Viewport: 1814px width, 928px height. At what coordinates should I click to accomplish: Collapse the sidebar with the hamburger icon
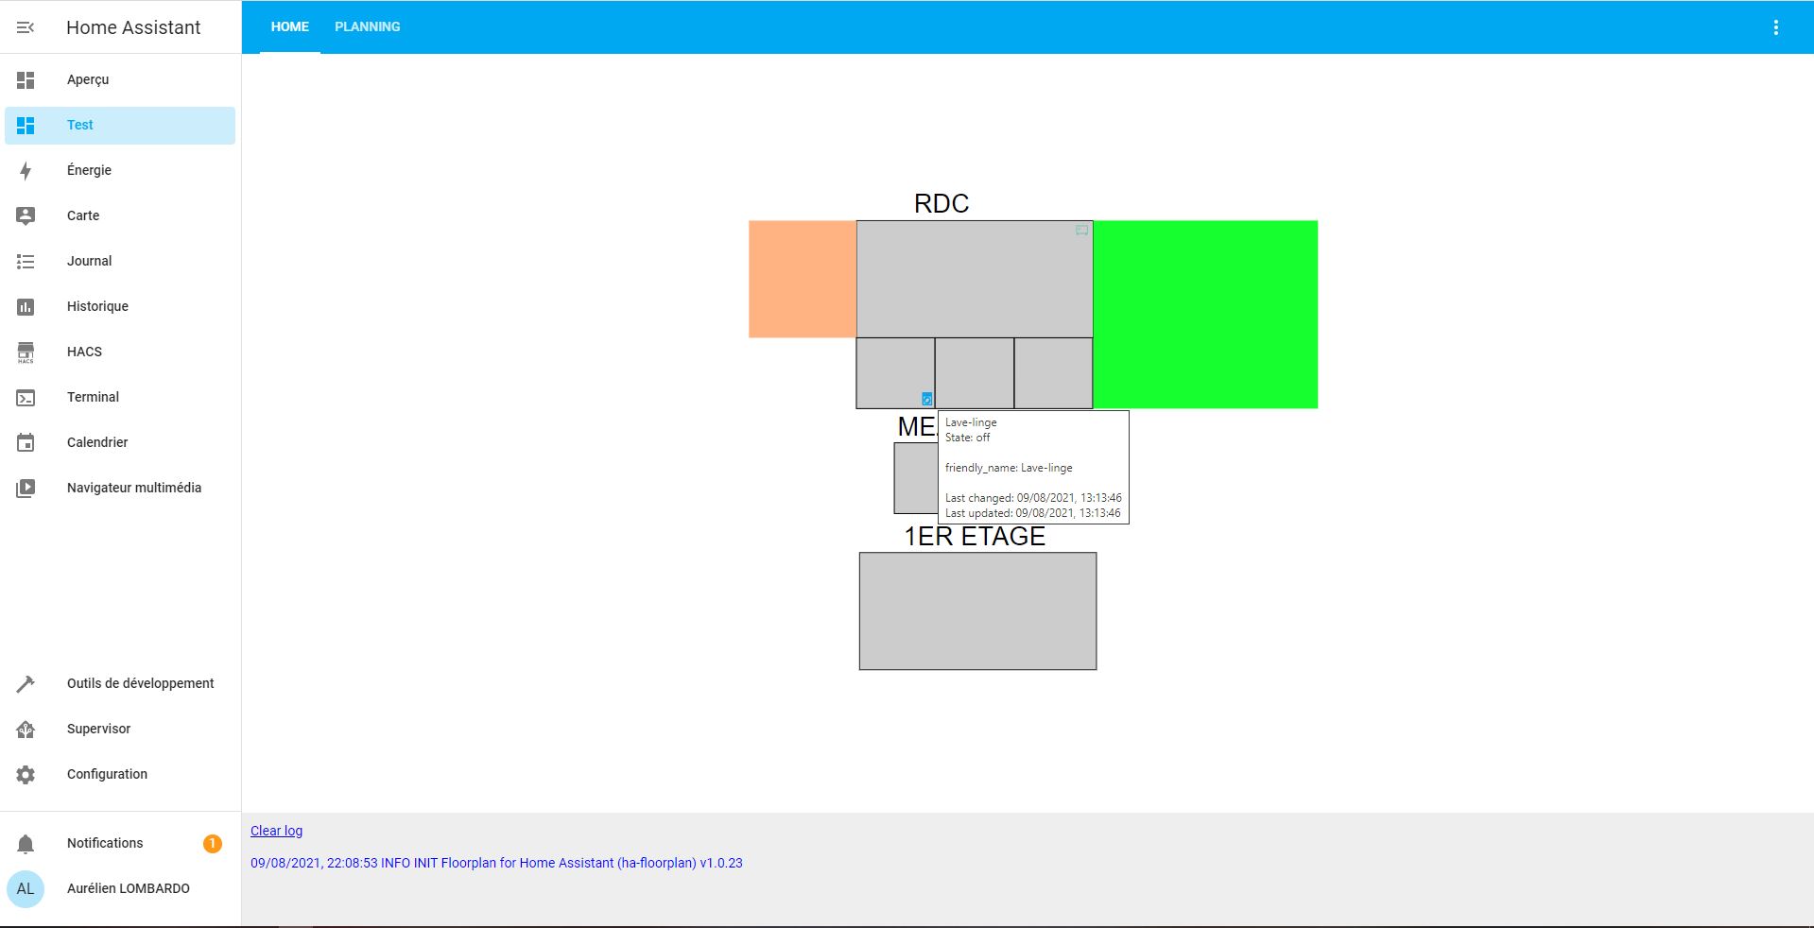[26, 27]
